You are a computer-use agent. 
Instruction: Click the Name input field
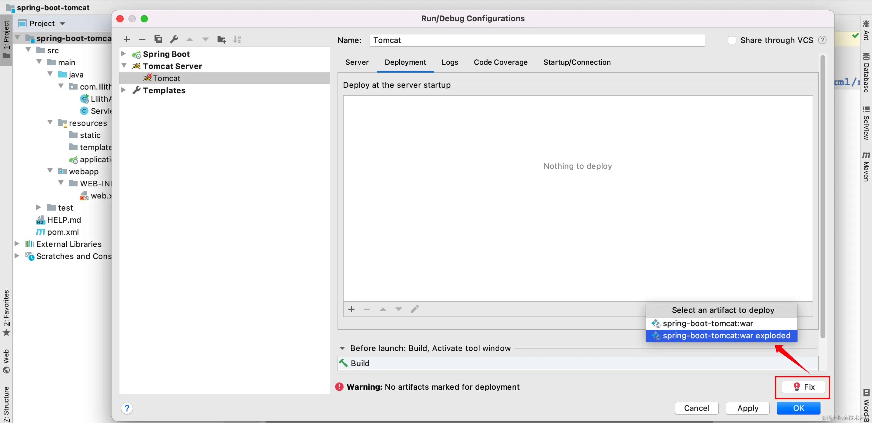(537, 40)
